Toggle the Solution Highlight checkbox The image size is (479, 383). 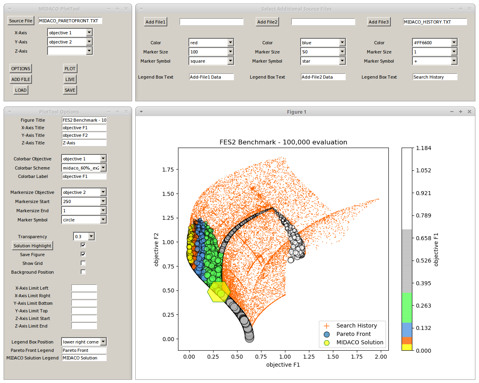click(83, 245)
